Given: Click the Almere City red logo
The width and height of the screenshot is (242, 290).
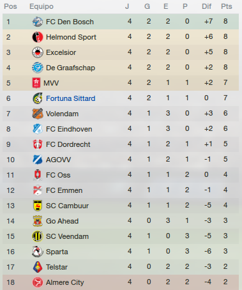Looking at the screenshot, I should 38,282.
